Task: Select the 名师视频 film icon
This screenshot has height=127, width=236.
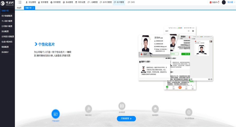Action: pos(122,106)
